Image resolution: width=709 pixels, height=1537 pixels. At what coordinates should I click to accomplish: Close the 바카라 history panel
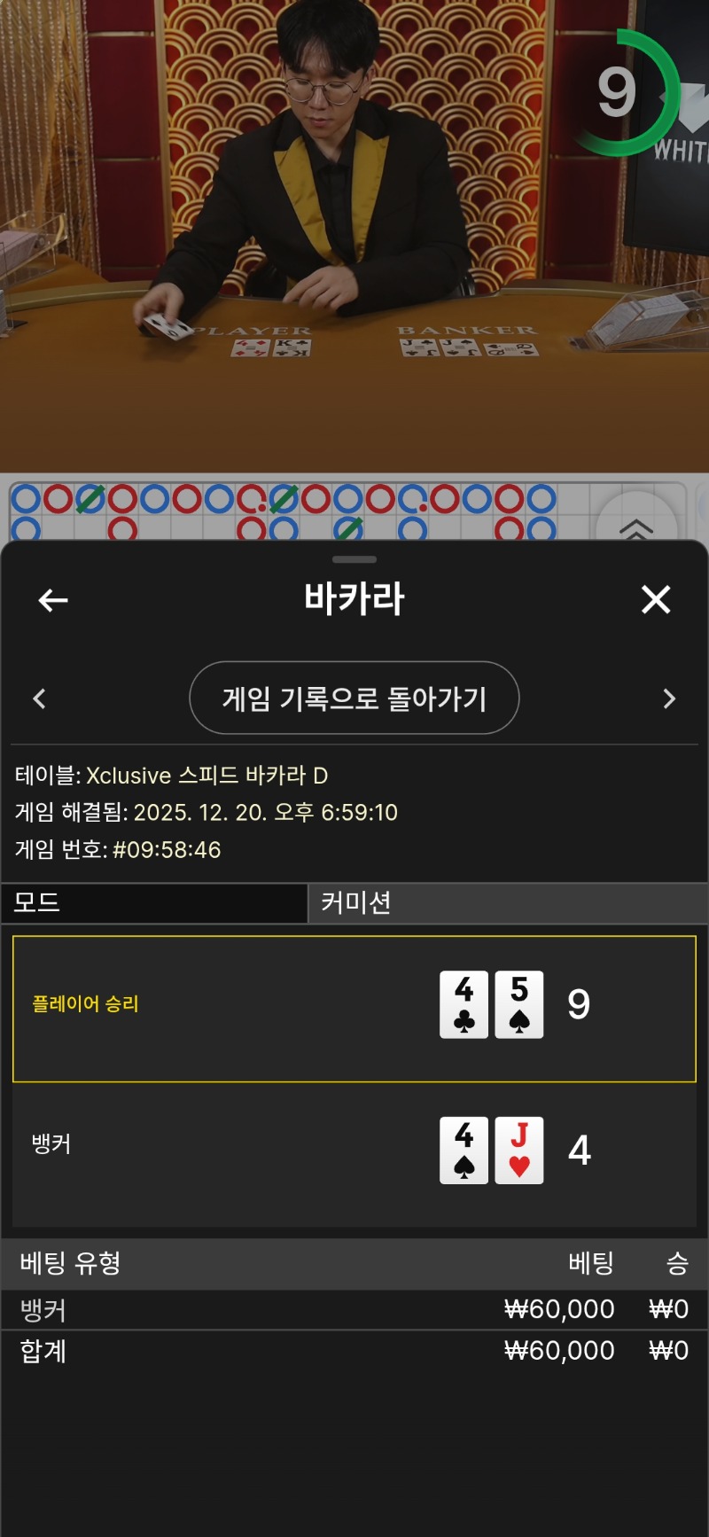click(656, 599)
